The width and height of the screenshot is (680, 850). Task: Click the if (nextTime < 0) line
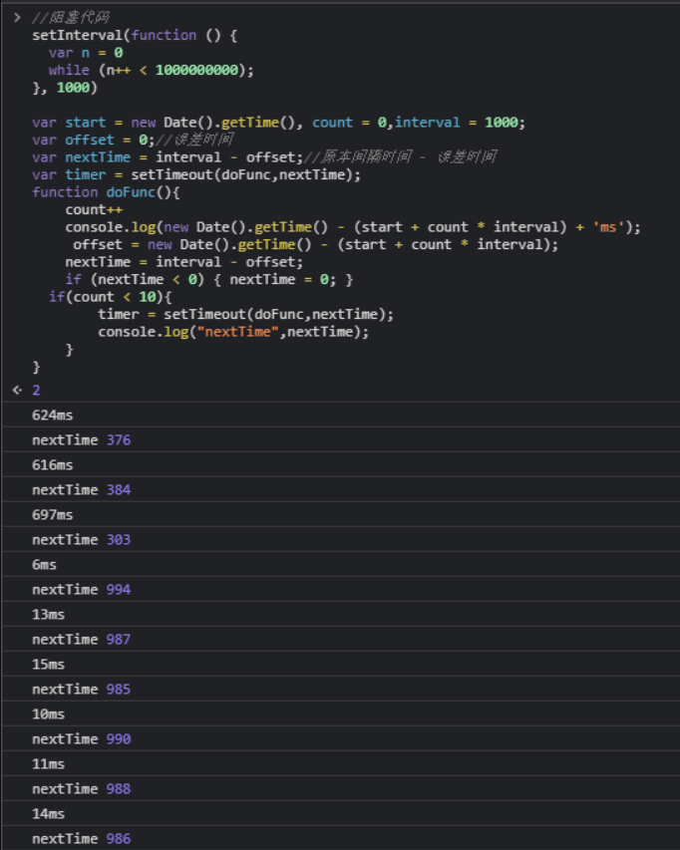[x=208, y=279]
